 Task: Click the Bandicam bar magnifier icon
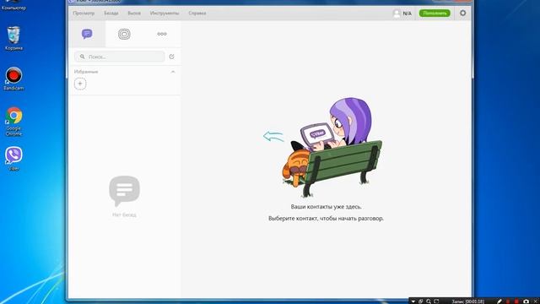click(x=429, y=301)
